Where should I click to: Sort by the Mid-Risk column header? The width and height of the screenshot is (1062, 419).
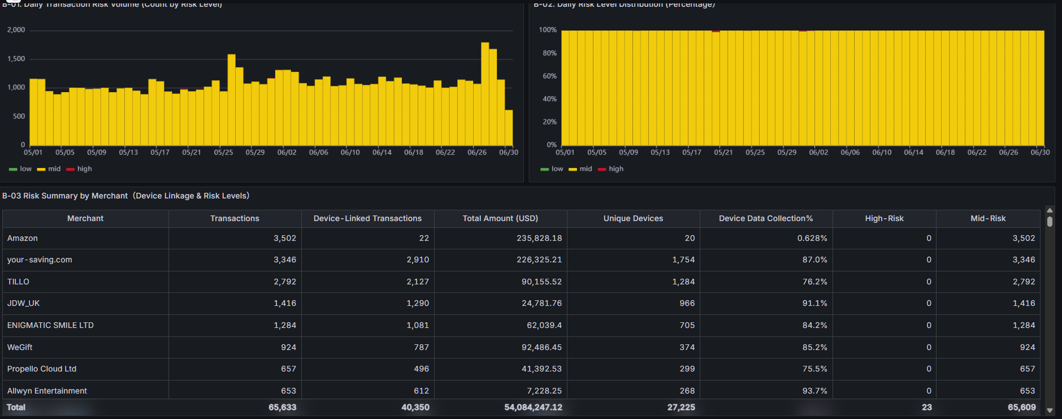[x=987, y=219]
